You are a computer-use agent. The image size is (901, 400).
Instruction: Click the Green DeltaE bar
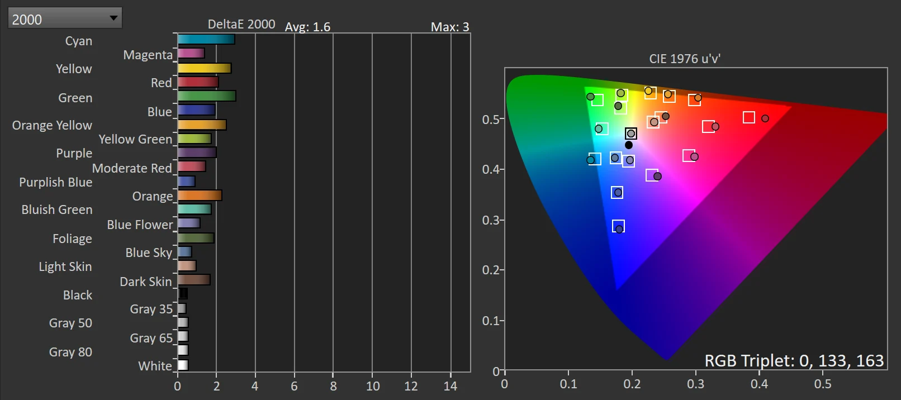point(206,96)
